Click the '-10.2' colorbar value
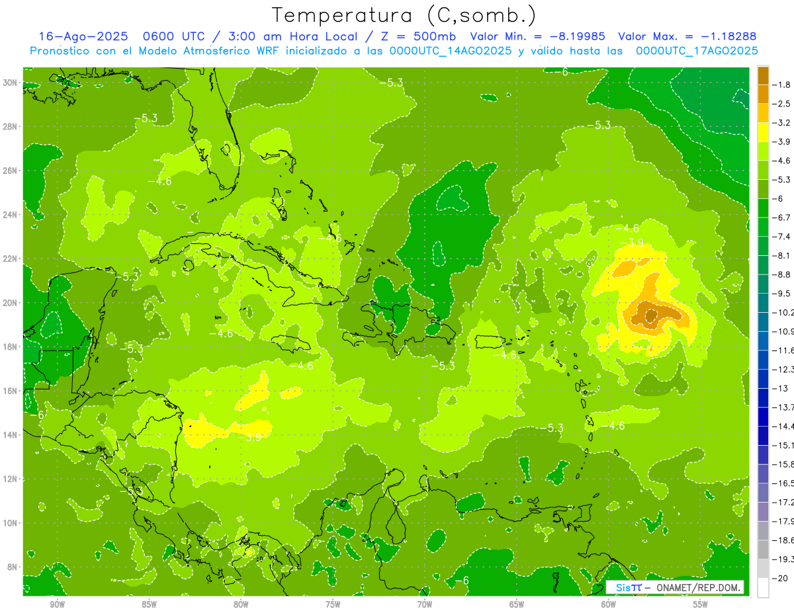Image resolution: width=794 pixels, height=613 pixels. (x=783, y=312)
